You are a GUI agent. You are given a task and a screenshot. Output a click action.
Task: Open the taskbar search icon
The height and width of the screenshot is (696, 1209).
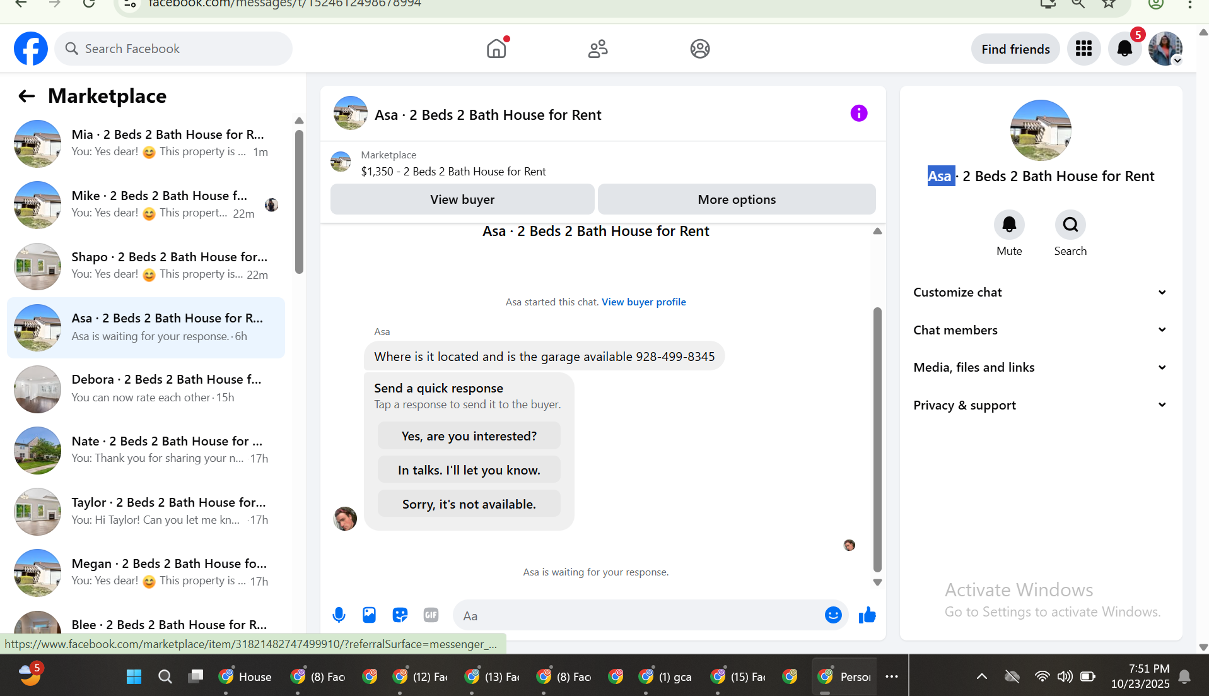tap(165, 676)
